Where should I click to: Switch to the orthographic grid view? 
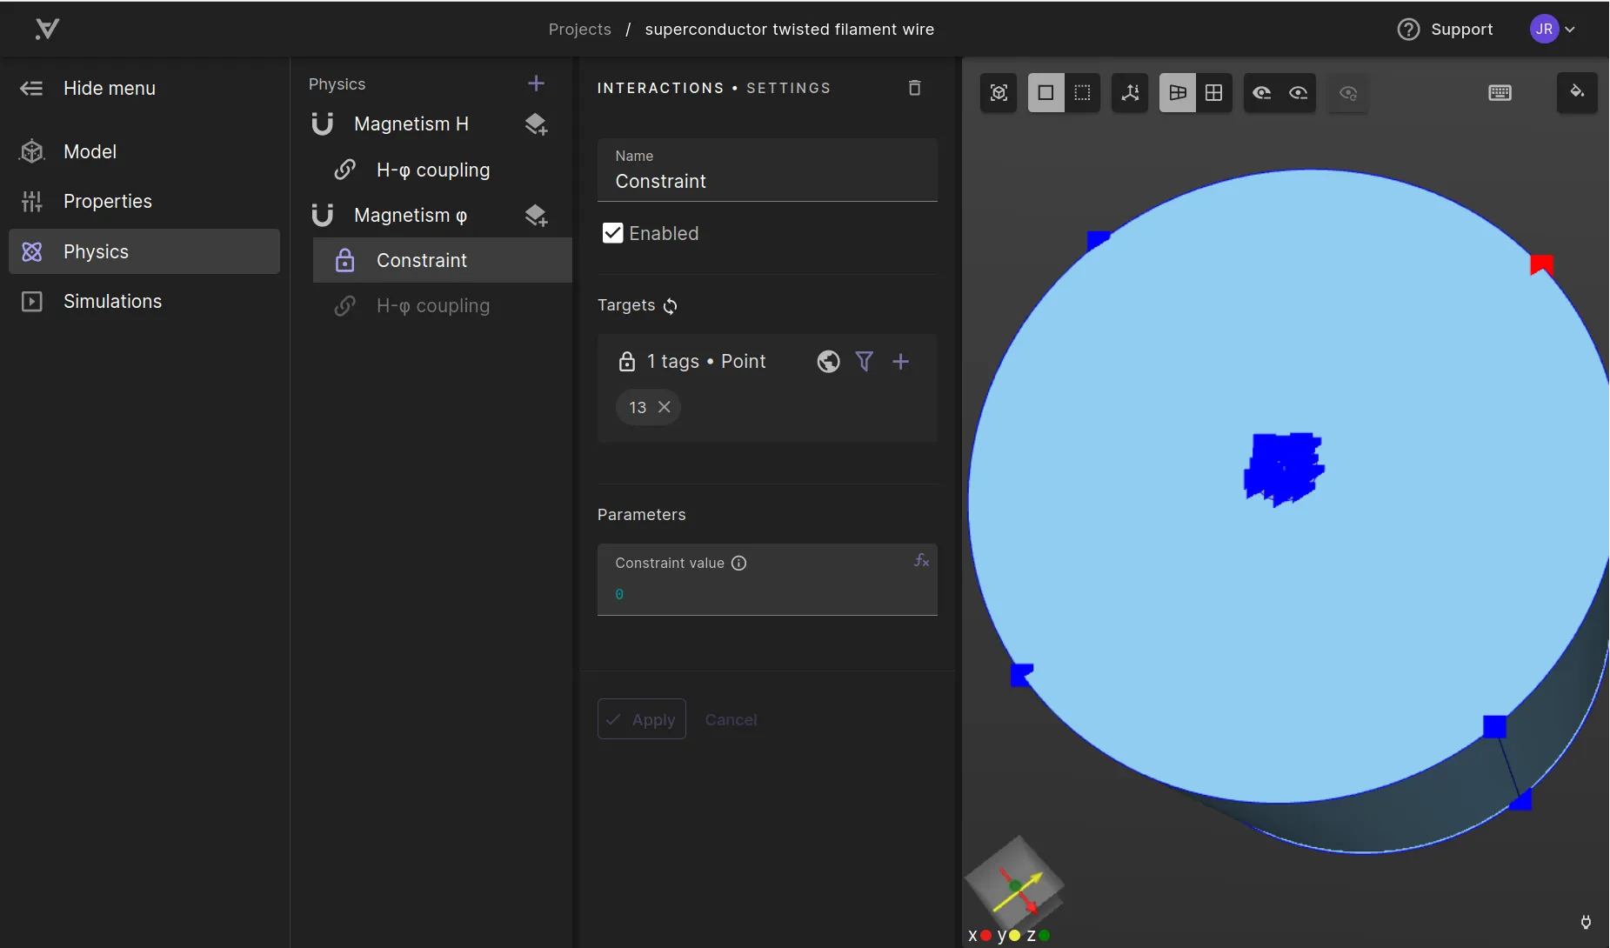1214,93
